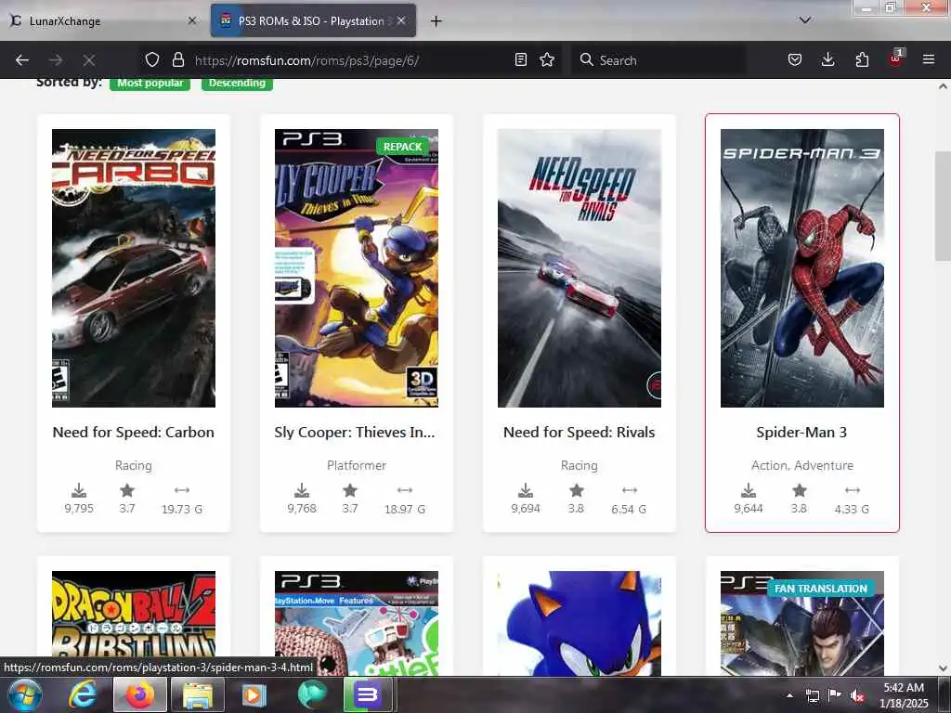This screenshot has height=713, width=951.
Task: Bookmark this page with the star icon
Action: (547, 59)
